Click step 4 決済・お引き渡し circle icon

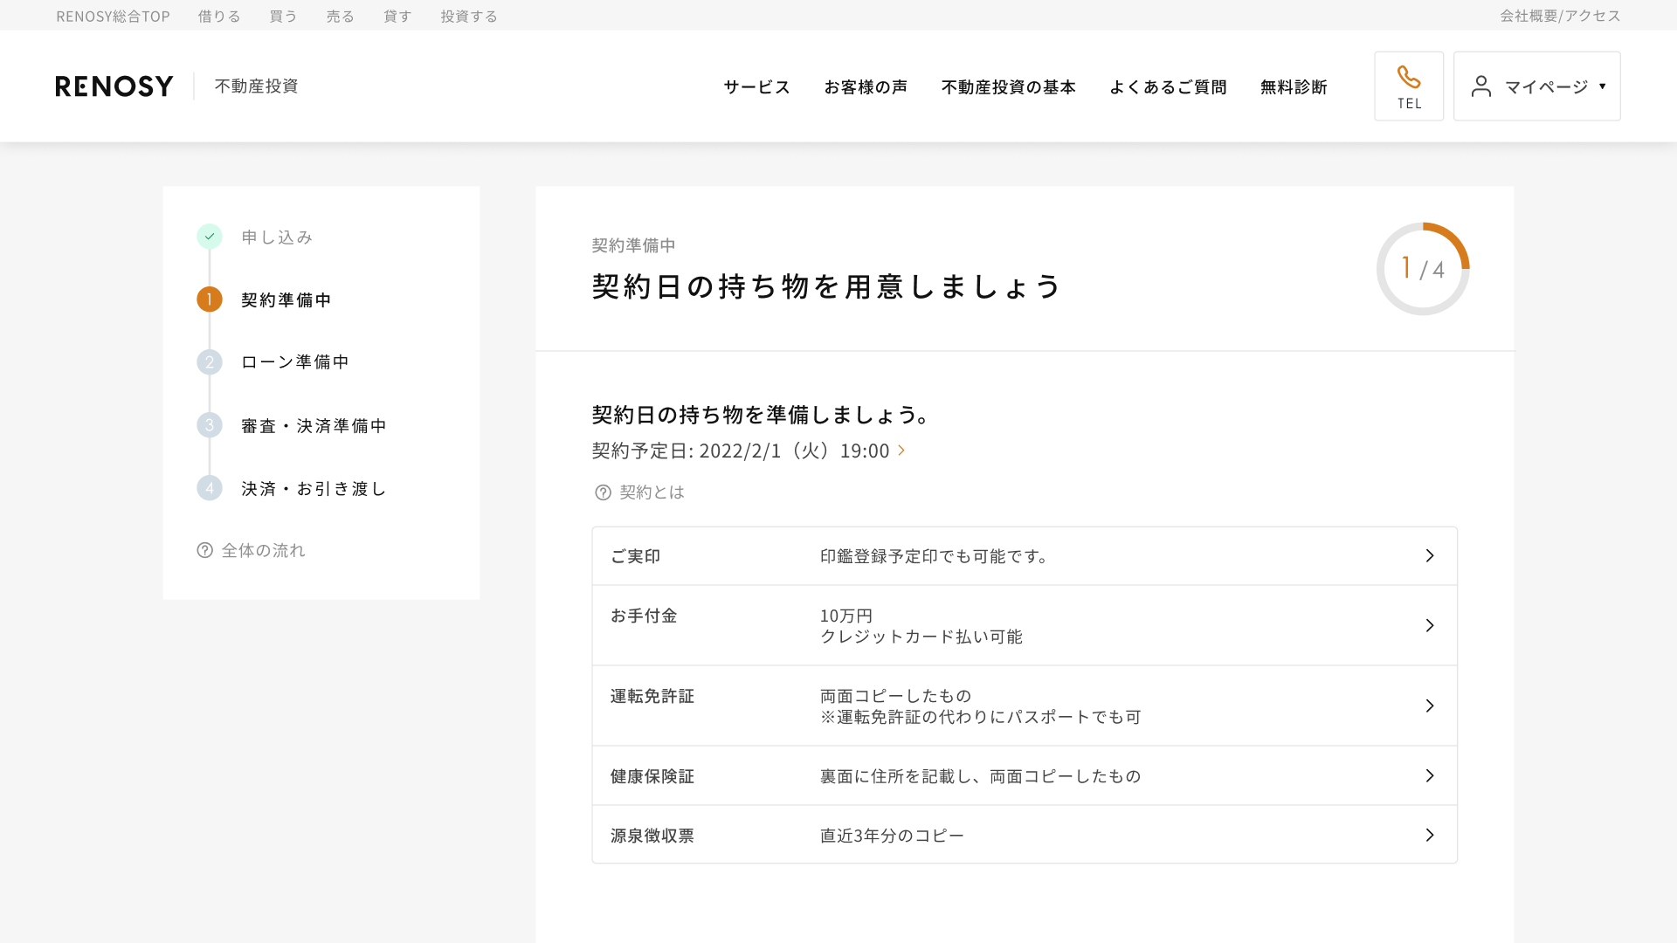(x=210, y=488)
